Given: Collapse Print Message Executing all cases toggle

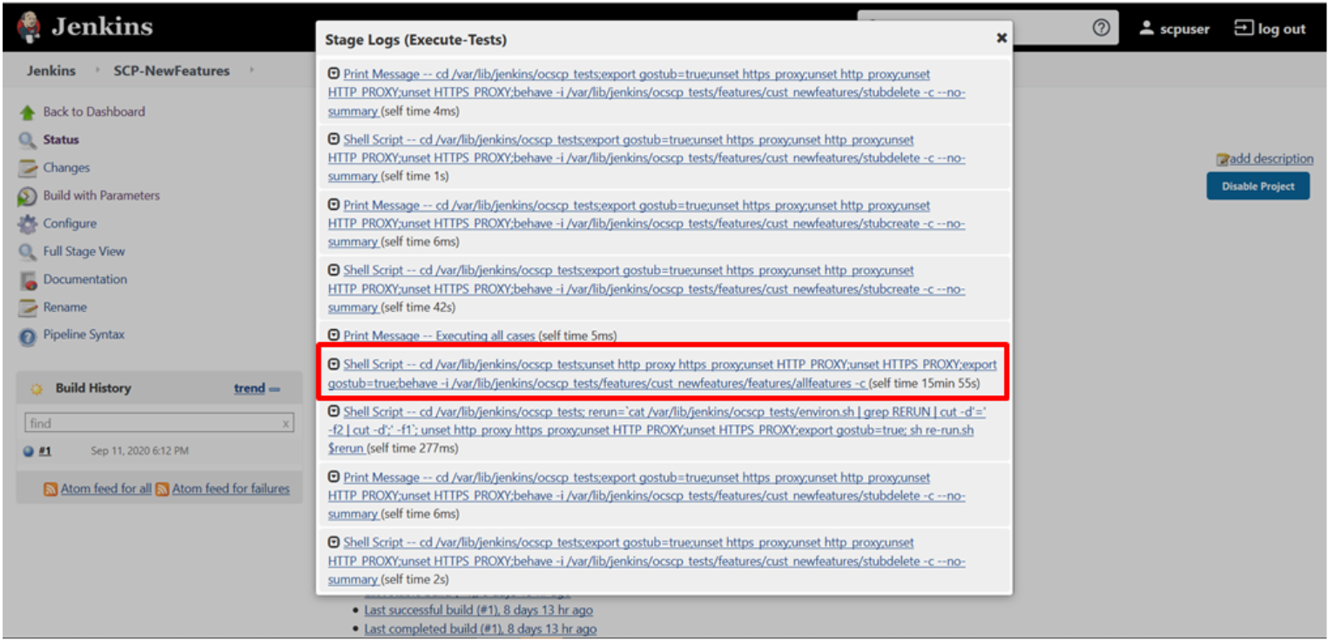Looking at the screenshot, I should point(334,335).
